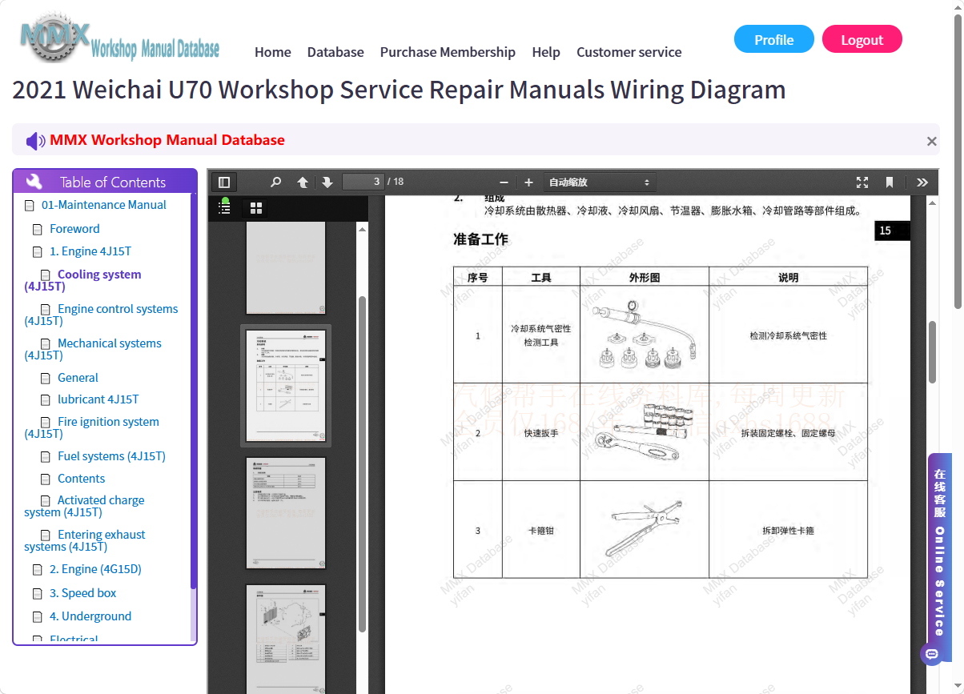964x694 pixels.
Task: Open the online service chat bubble icon
Action: click(930, 654)
